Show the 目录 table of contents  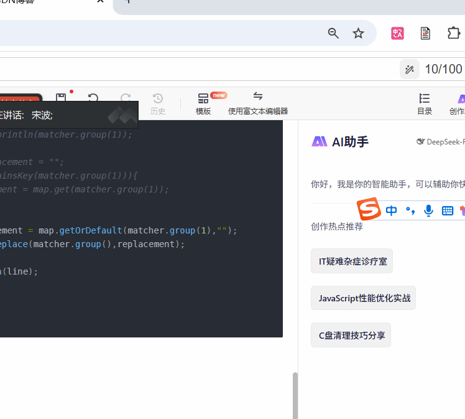pyautogui.click(x=425, y=104)
